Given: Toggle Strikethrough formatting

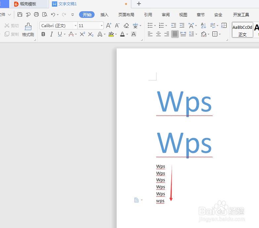Looking at the screenshot, I should [x=71, y=34].
